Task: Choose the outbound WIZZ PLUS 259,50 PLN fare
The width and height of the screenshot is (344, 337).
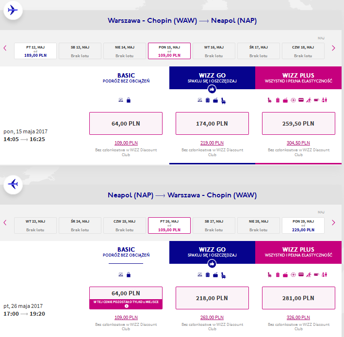Action: (x=298, y=124)
